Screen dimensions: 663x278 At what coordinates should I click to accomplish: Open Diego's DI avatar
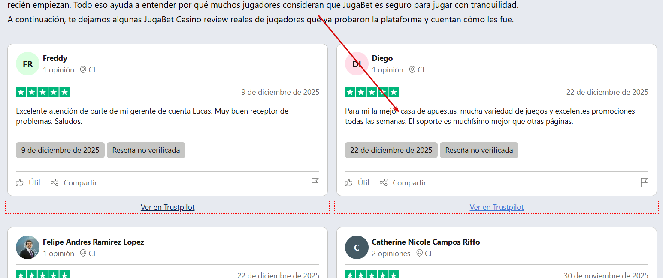[x=357, y=64]
